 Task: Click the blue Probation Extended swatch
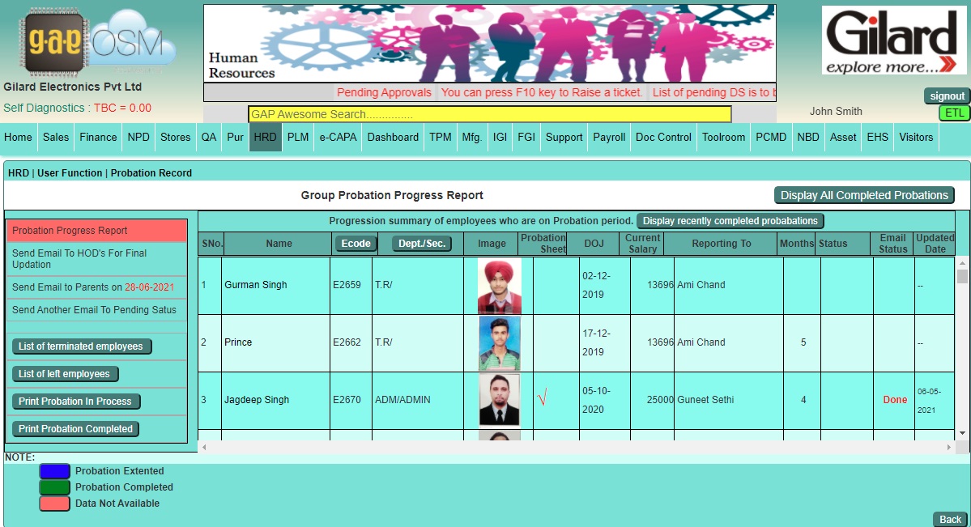click(54, 471)
